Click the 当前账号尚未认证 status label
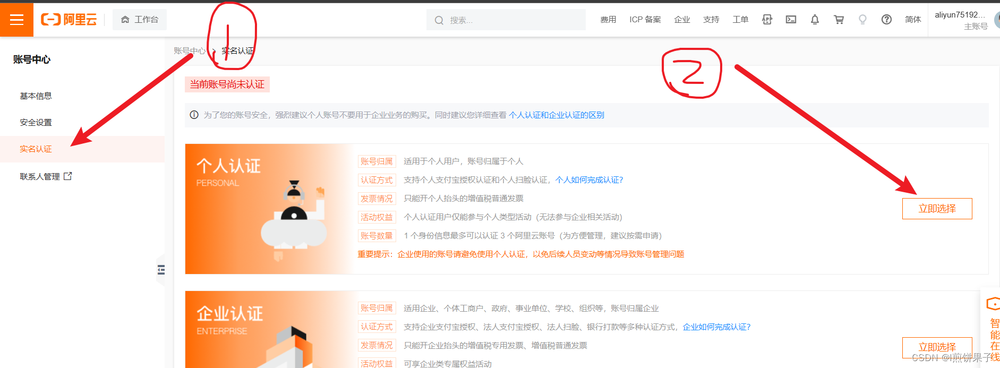This screenshot has height=368, width=1000. [x=227, y=84]
